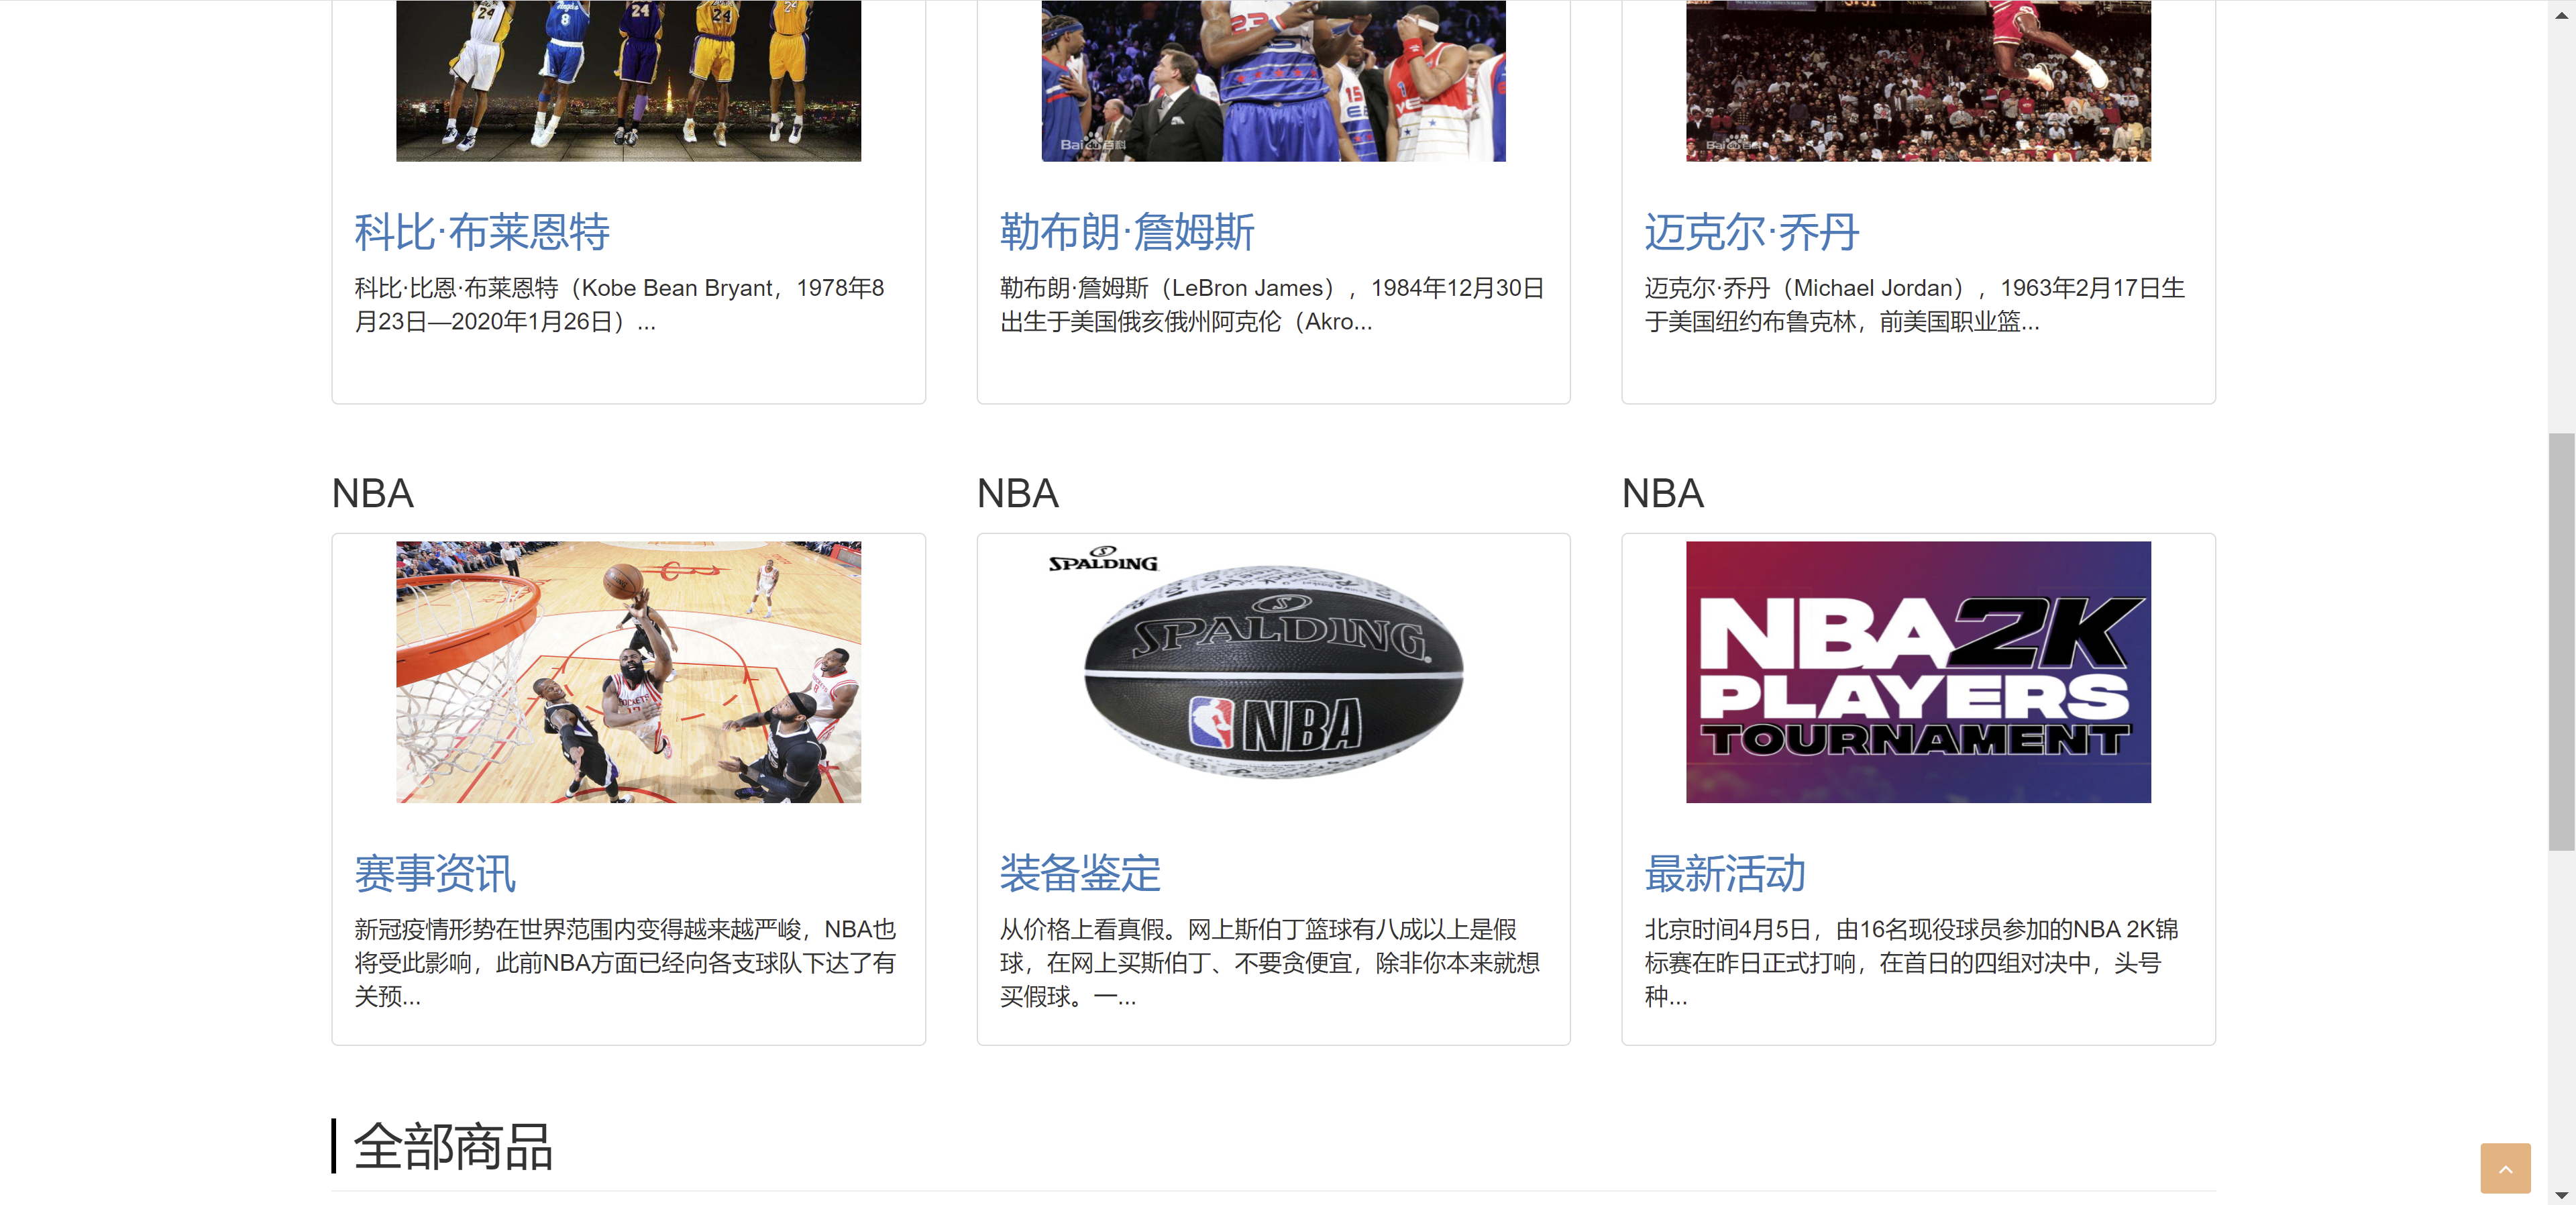Click the LeBron James All-Star photo
2576x1205 pixels.
[x=1272, y=80]
